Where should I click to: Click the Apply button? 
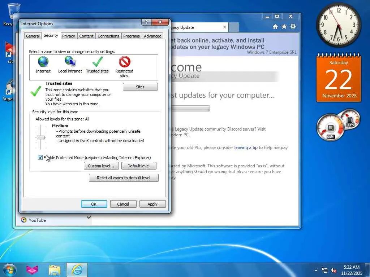(x=152, y=204)
